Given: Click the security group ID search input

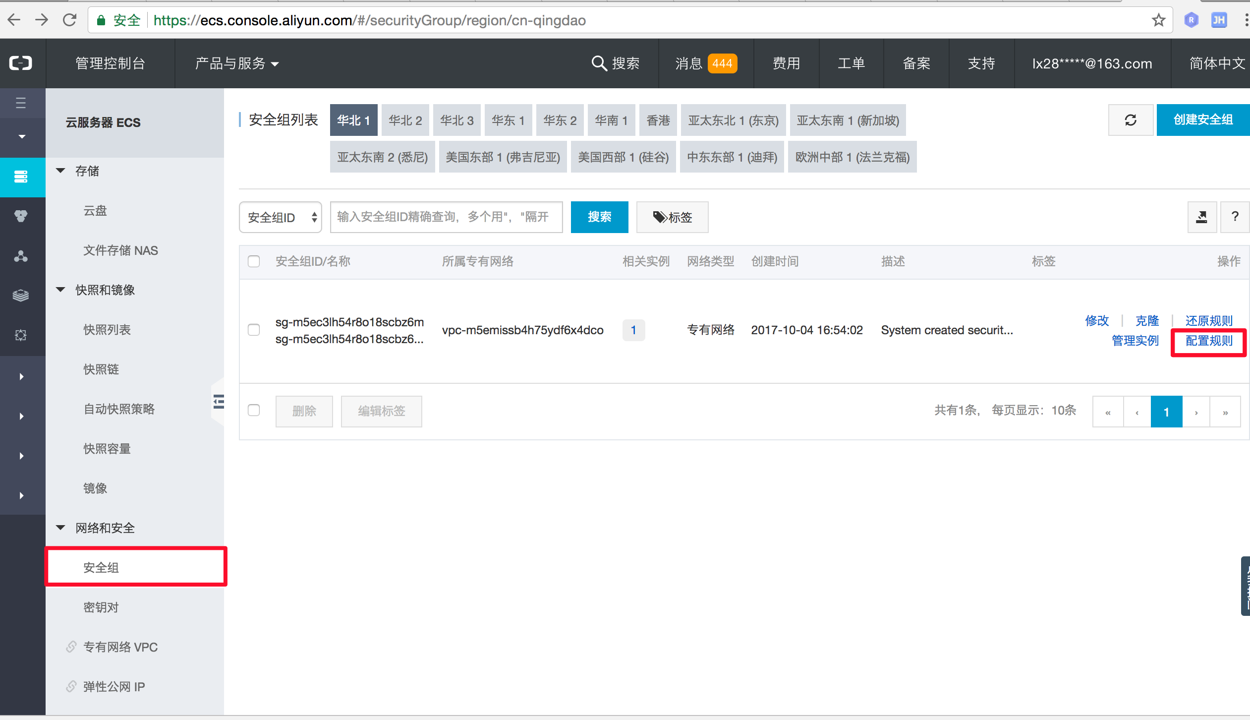Looking at the screenshot, I should [446, 217].
